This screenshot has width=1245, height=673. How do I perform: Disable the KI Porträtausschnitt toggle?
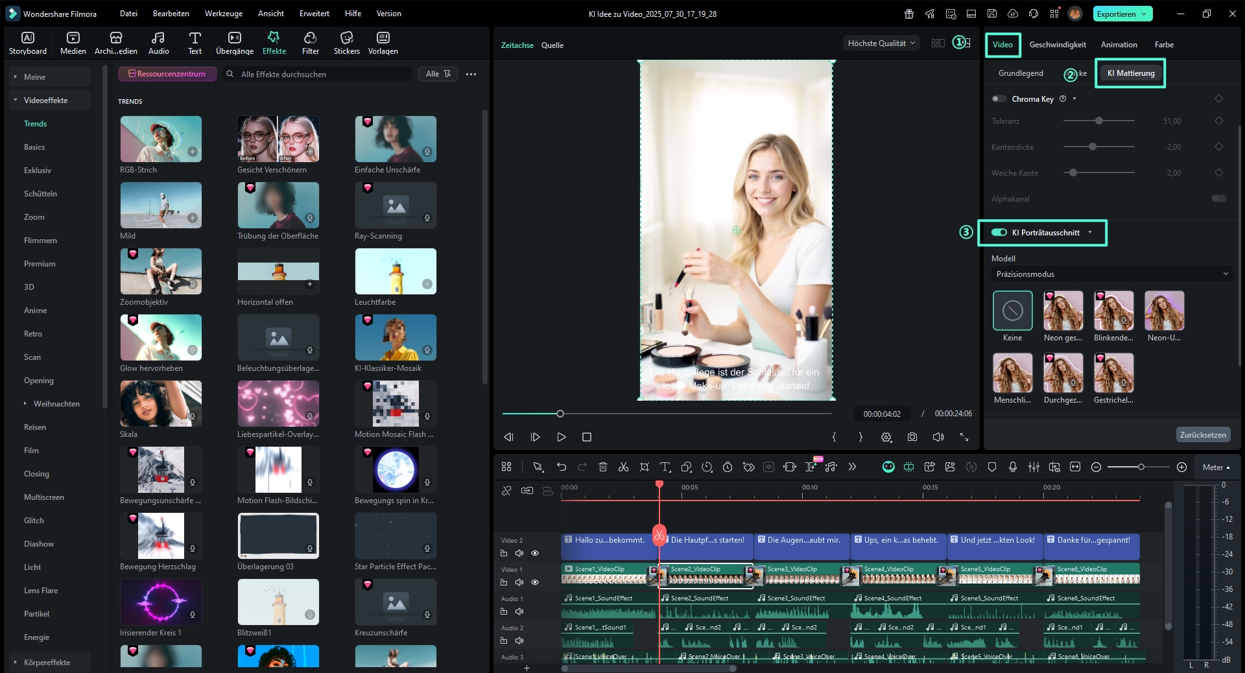999,233
